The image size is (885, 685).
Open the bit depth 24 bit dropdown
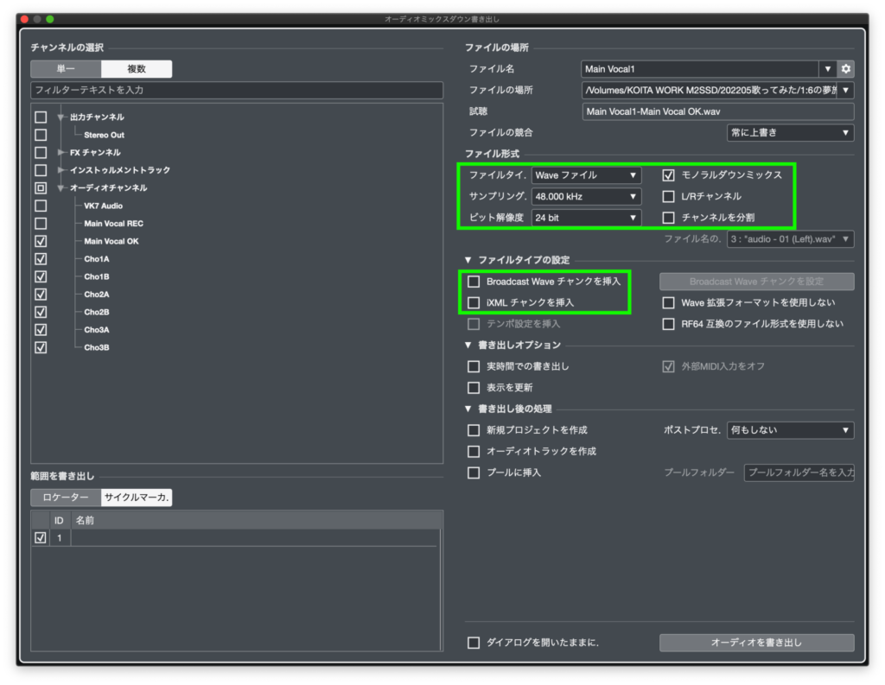click(586, 218)
